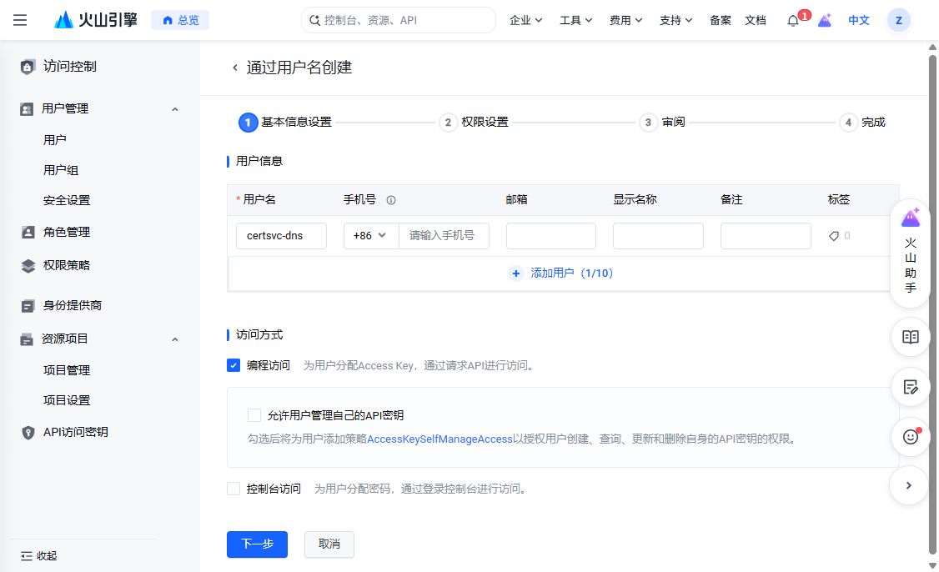The image size is (939, 572).
Task: Go back with the arrow beside 通过用户名创建
Action: point(235,68)
